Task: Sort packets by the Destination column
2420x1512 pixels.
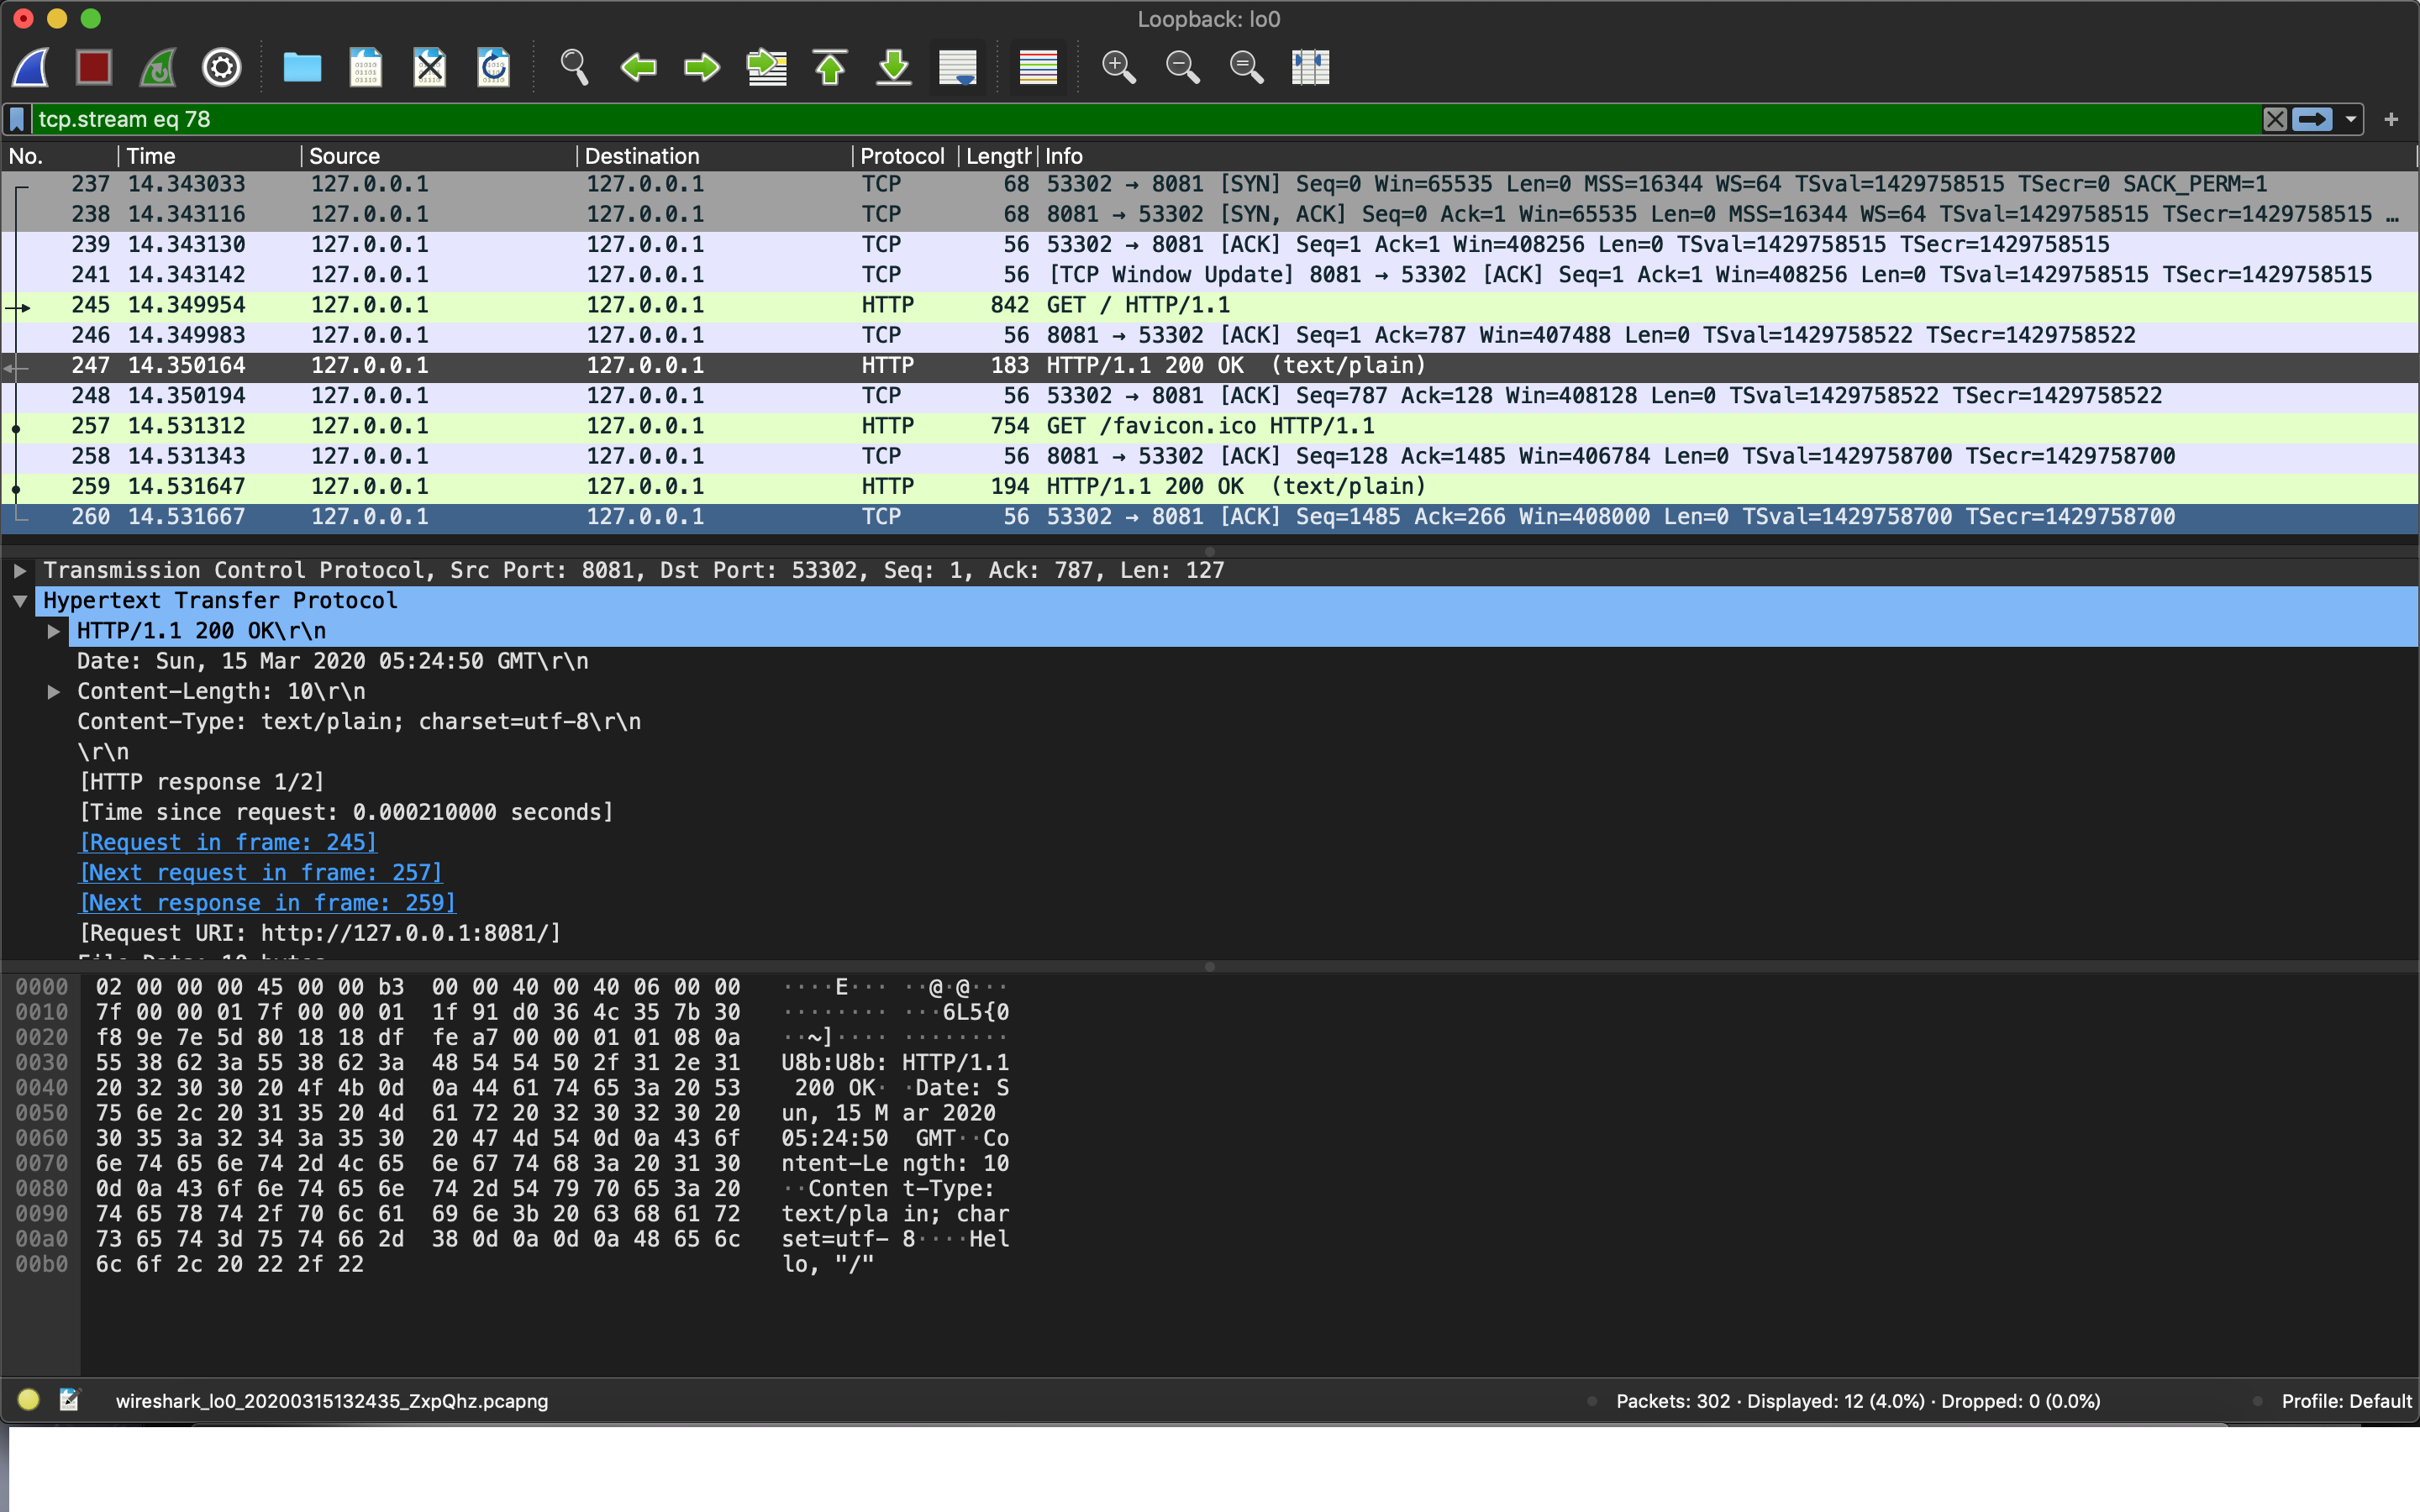Action: click(x=715, y=156)
